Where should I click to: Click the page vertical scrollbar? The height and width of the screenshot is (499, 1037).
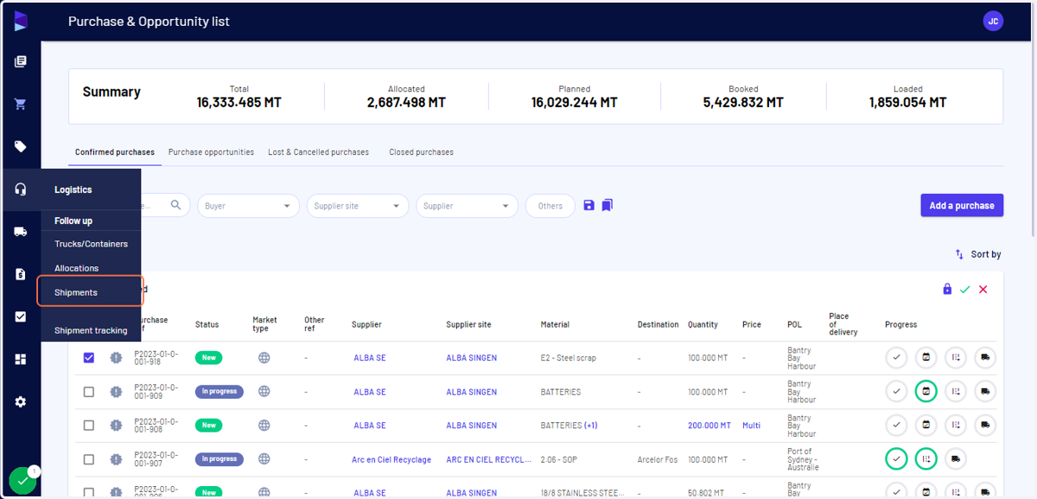(x=1033, y=121)
